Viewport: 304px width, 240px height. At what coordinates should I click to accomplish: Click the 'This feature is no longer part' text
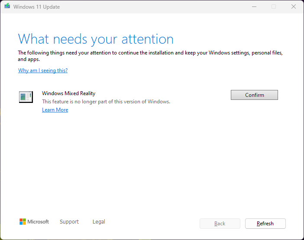tap(106, 102)
